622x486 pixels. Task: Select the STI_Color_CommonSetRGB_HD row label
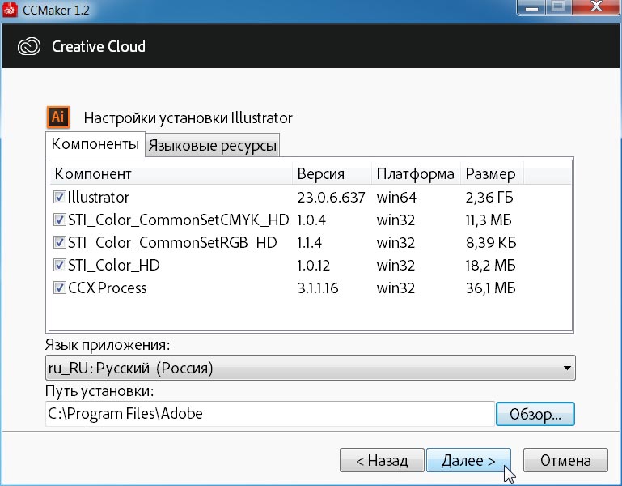tap(172, 242)
